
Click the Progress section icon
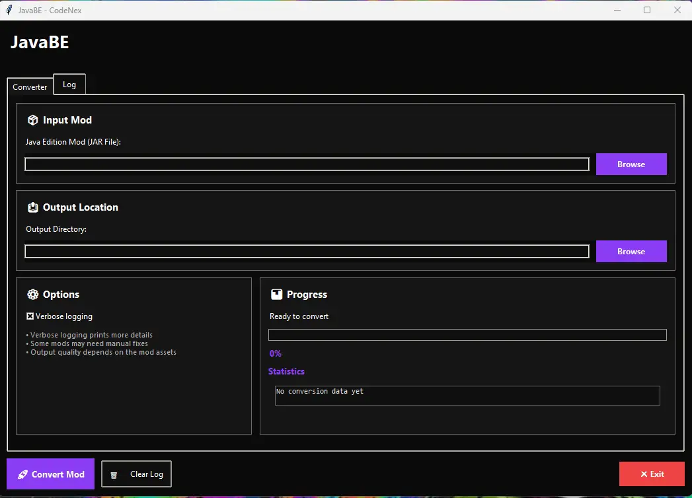[276, 295]
